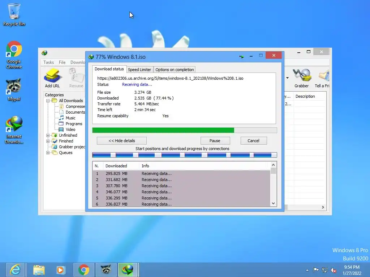Open the Mypal raccoon desktop shortcut
The width and height of the screenshot is (370, 277).
pyautogui.click(x=14, y=90)
